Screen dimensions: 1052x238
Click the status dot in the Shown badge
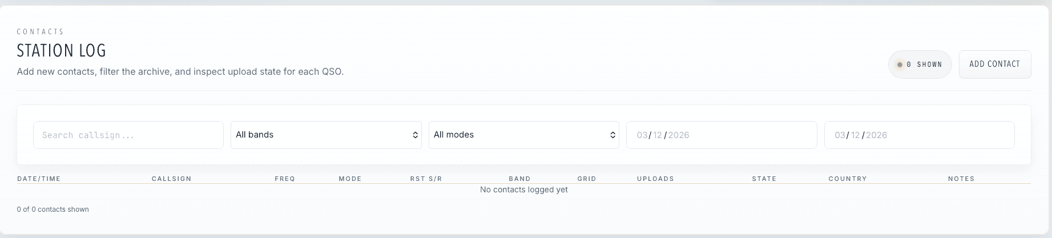(900, 65)
